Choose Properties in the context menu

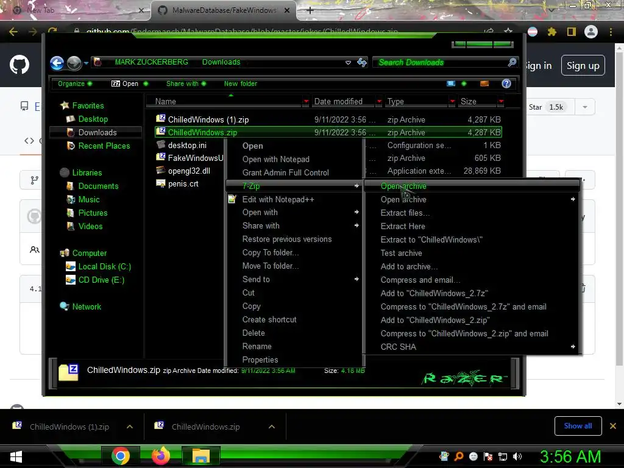pos(294,360)
